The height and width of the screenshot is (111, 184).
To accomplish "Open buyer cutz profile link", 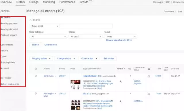I will pos(85,94).
